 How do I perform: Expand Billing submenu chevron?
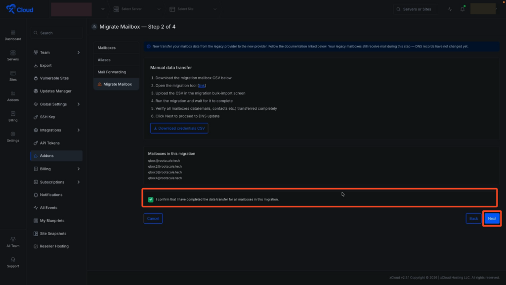(79, 169)
